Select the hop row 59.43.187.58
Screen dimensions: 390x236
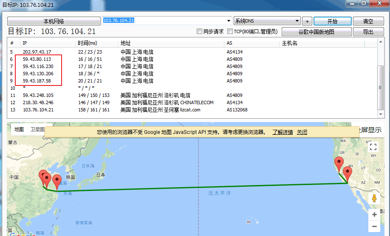point(192,81)
